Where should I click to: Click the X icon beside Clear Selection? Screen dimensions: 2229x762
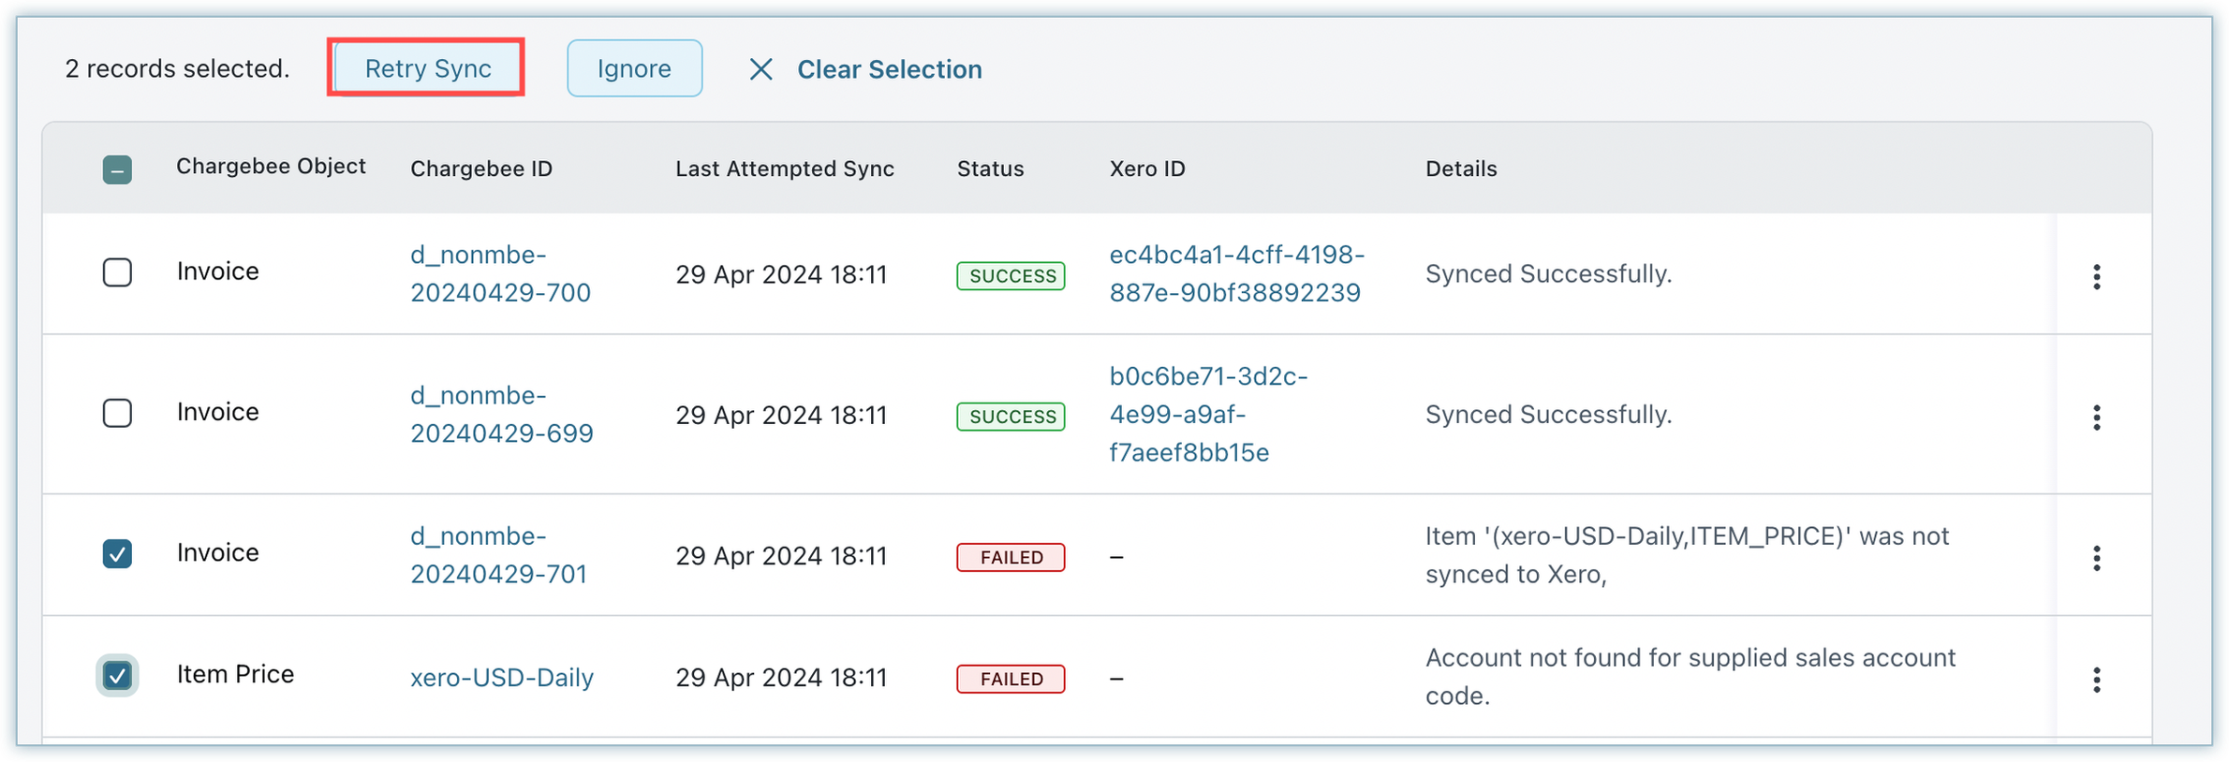(760, 69)
